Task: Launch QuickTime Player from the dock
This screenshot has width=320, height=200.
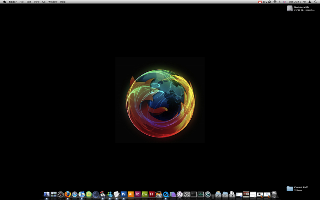Action: 165,195
